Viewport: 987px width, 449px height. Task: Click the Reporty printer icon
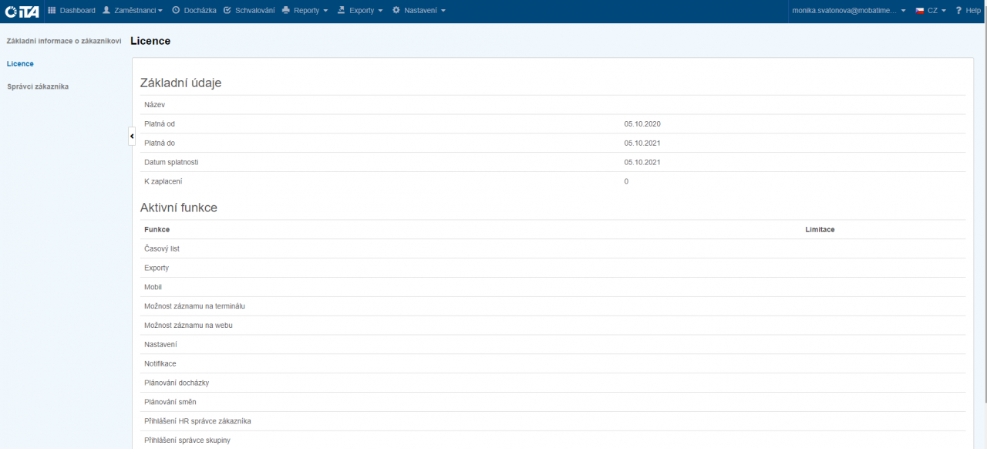tap(286, 11)
